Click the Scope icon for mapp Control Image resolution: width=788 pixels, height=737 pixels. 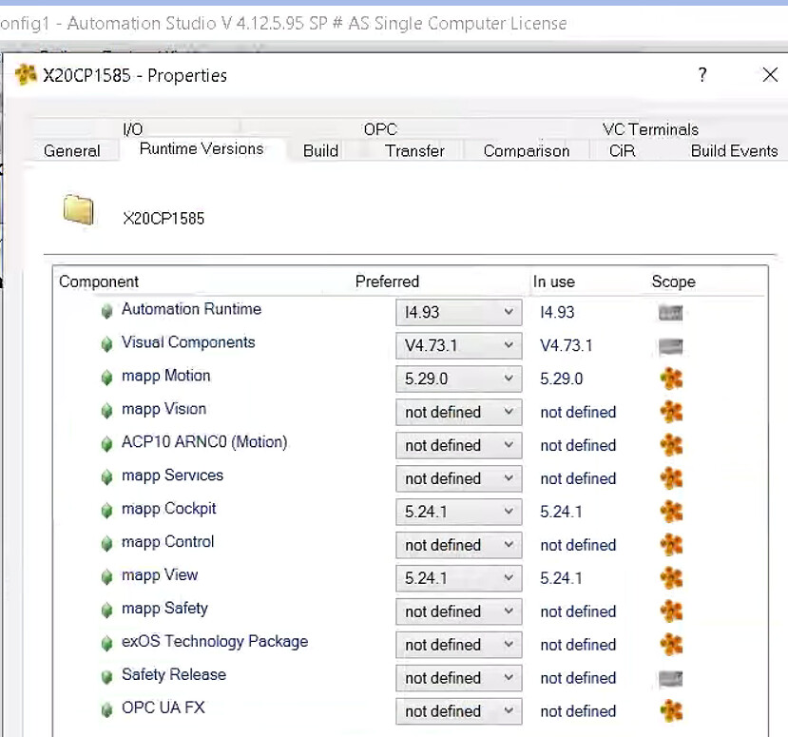[671, 545]
